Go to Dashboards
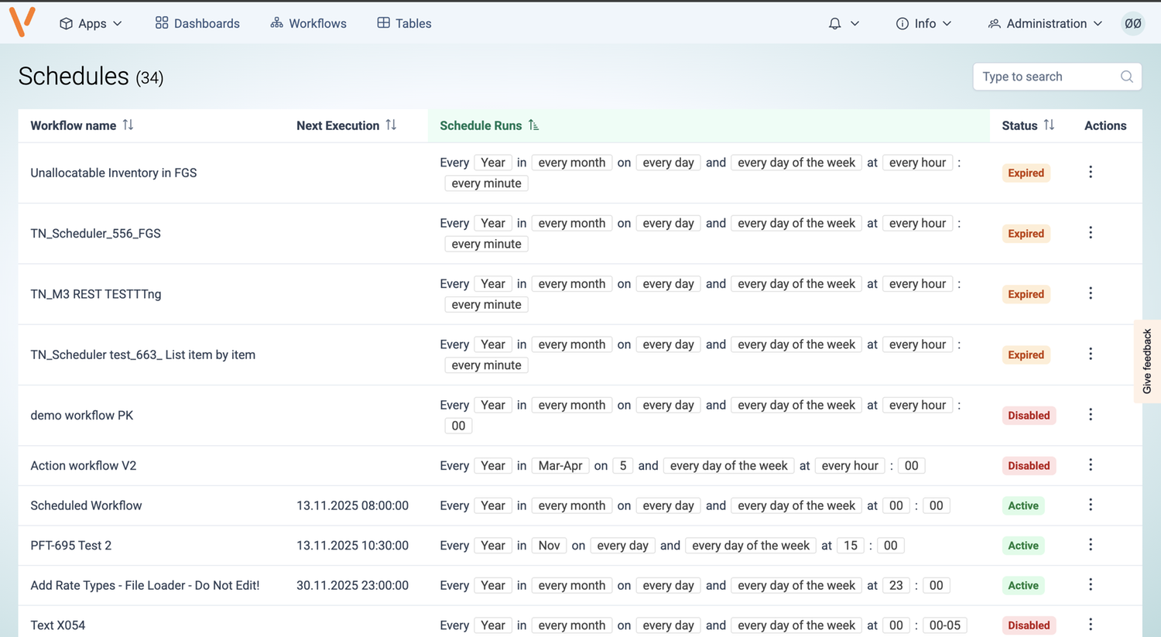Image resolution: width=1161 pixels, height=637 pixels. (x=197, y=23)
